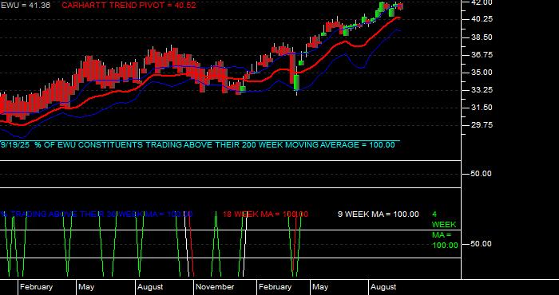Click the first August date marker
The width and height of the screenshot is (559, 295).
150,287
